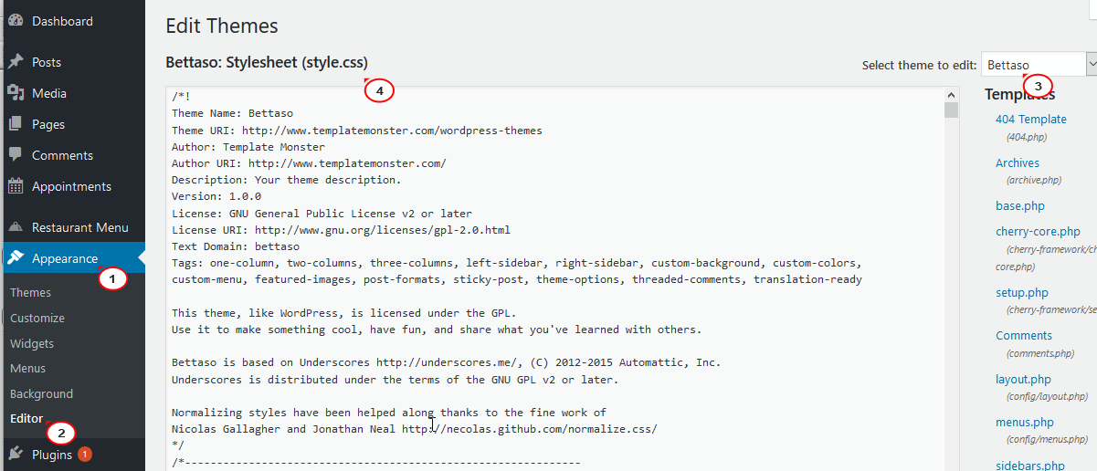Open Appointments in the sidebar
This screenshot has height=471, width=1097.
(72, 186)
